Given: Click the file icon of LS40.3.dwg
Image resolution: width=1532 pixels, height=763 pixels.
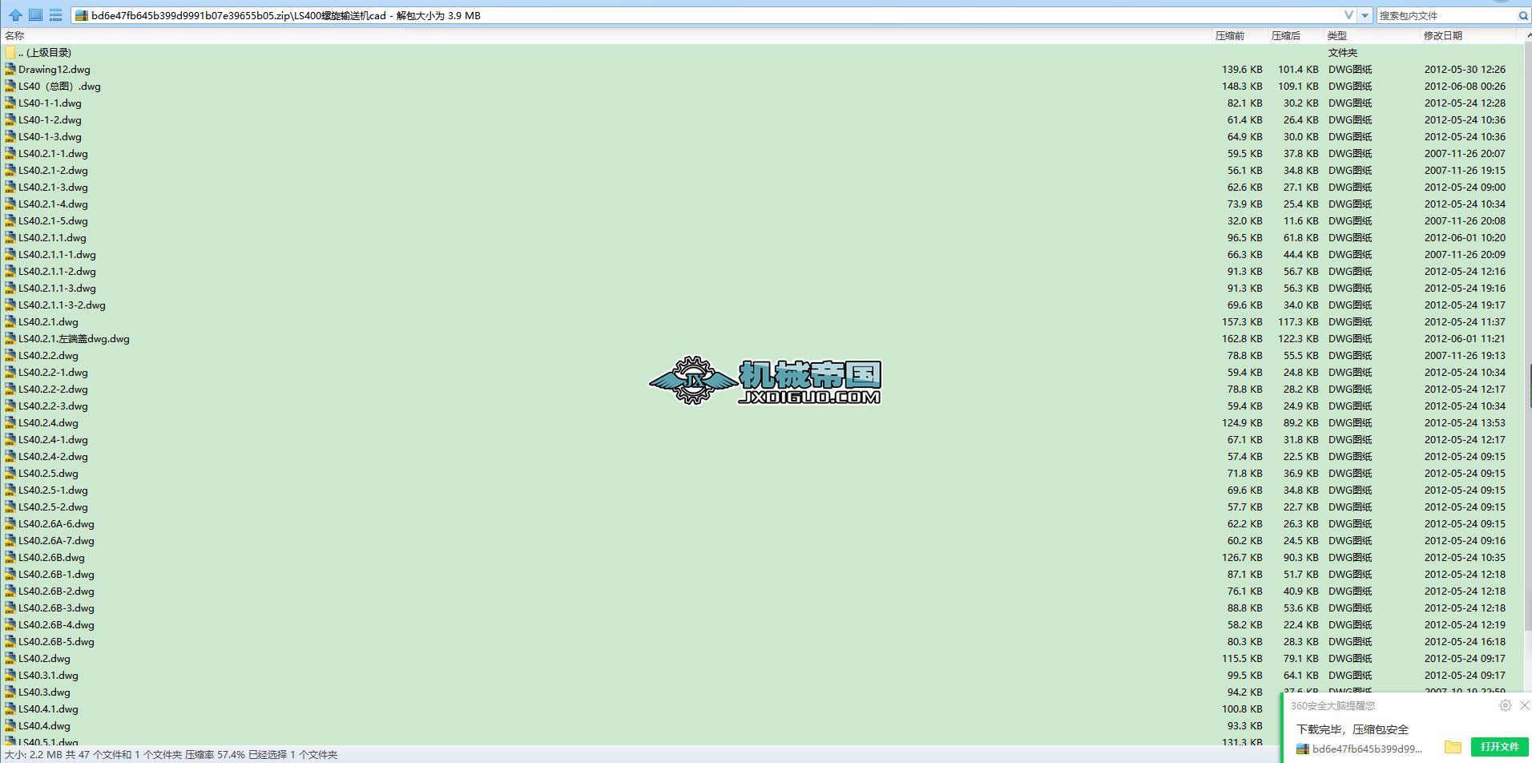Looking at the screenshot, I should point(10,692).
